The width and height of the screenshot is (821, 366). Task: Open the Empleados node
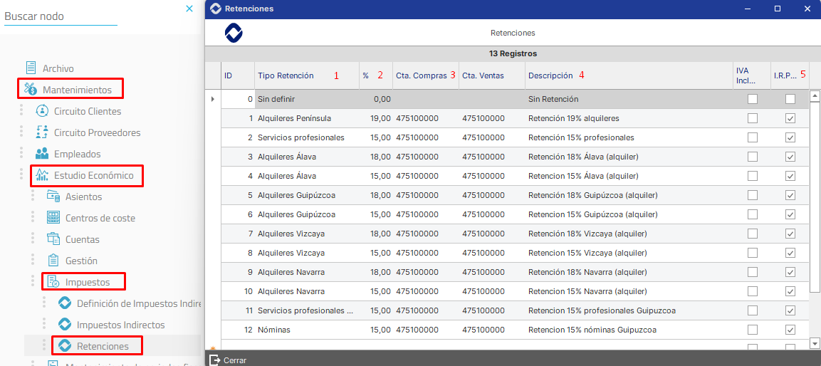pyautogui.click(x=78, y=155)
